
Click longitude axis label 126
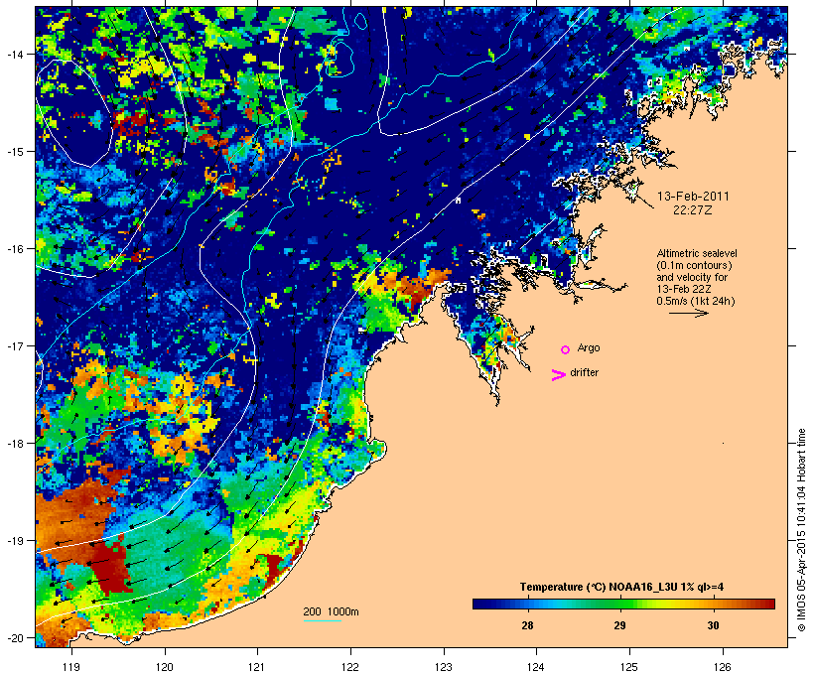[723, 667]
